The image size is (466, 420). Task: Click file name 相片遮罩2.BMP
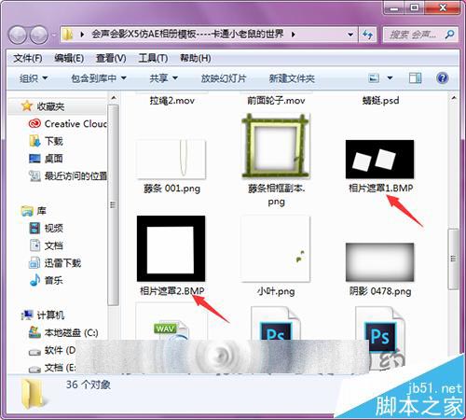pyautogui.click(x=172, y=291)
